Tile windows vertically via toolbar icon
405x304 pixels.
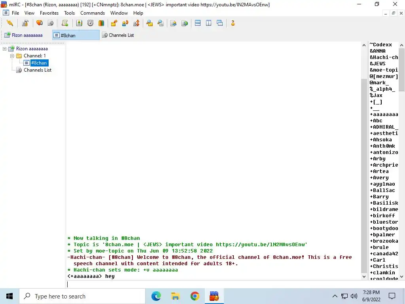pos(209,23)
